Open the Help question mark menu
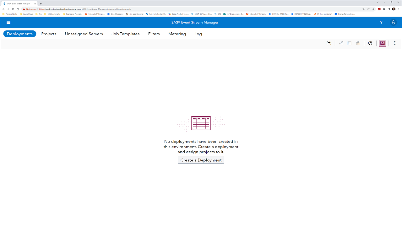Image resolution: width=402 pixels, height=226 pixels. [381, 22]
